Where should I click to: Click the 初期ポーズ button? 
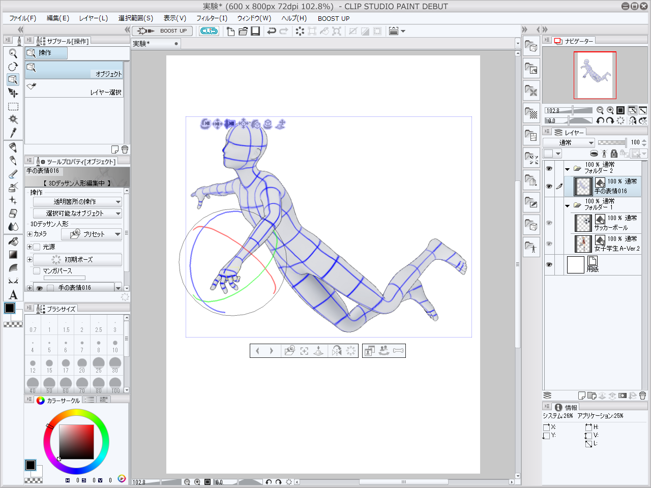[x=77, y=260]
